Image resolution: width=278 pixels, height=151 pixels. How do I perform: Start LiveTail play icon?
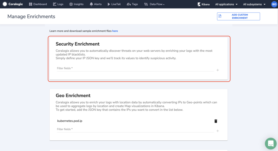109,4
